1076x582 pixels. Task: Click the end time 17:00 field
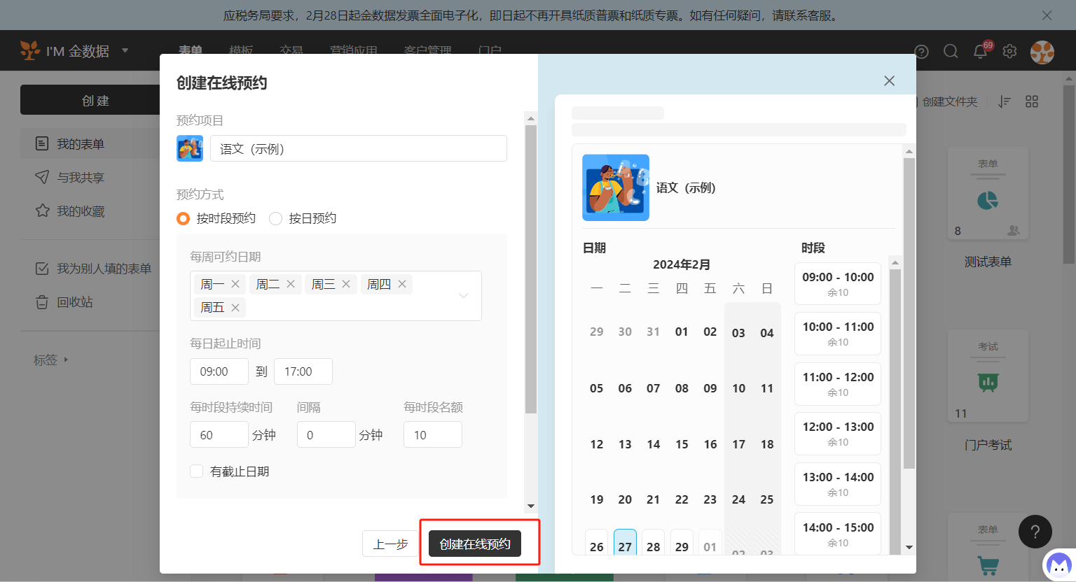click(303, 371)
